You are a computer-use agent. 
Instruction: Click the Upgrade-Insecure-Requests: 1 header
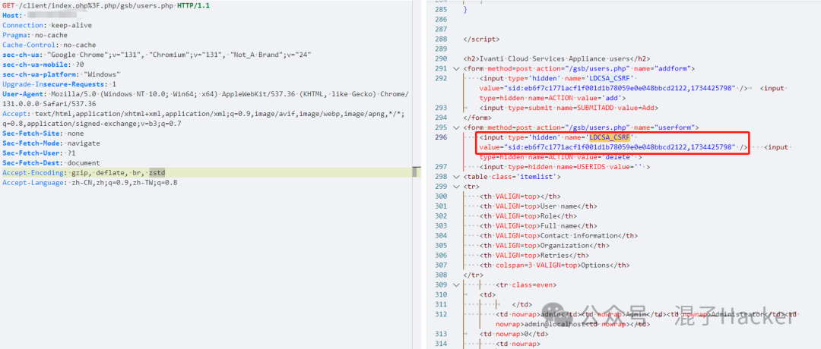tap(59, 84)
